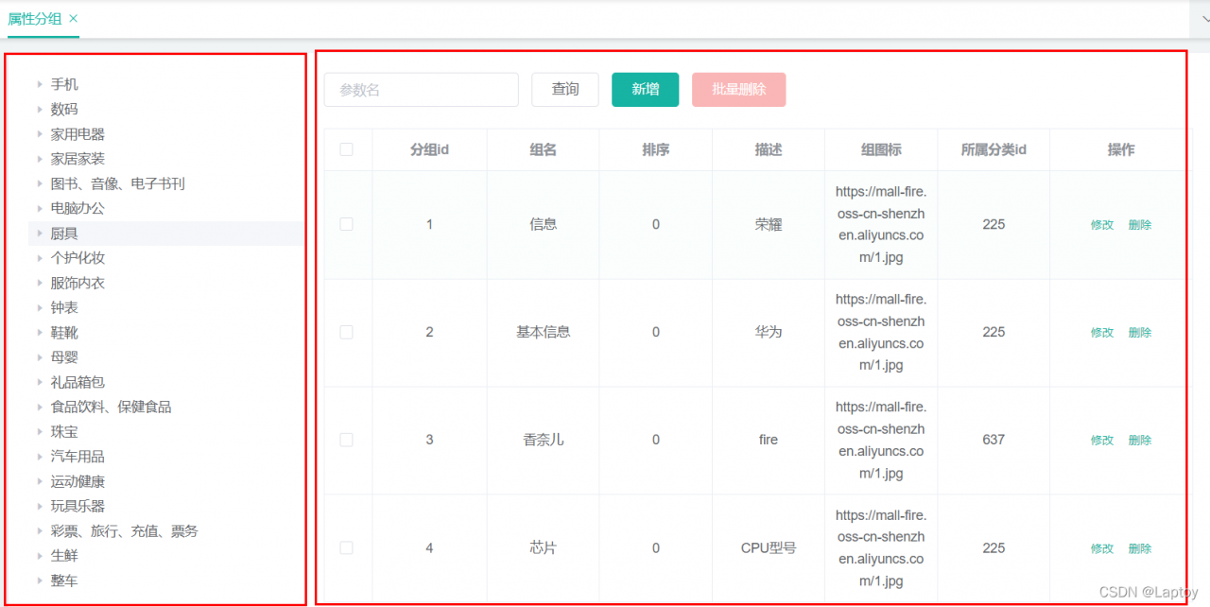The image size is (1210, 607).
Task: Click the 分组id column header
Action: click(430, 149)
